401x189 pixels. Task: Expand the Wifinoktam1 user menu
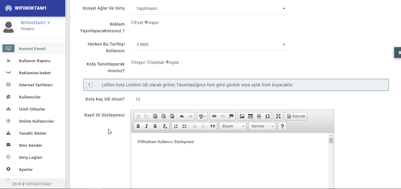35,23
